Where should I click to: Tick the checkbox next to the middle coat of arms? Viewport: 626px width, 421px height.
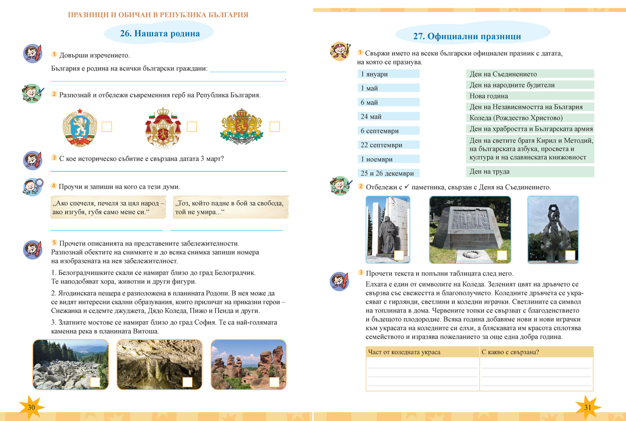point(191,127)
